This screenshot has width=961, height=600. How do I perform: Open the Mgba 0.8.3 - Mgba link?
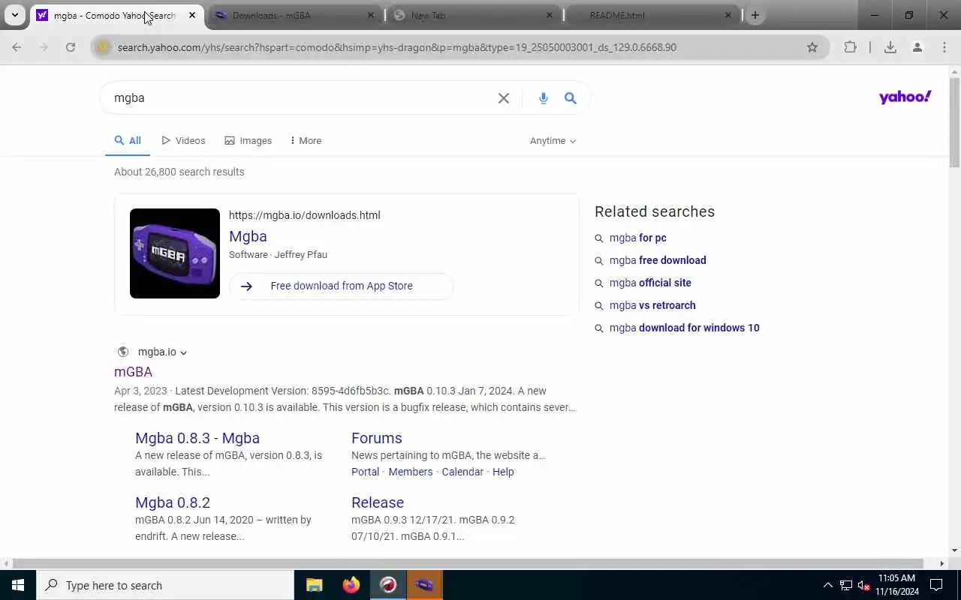tap(197, 438)
